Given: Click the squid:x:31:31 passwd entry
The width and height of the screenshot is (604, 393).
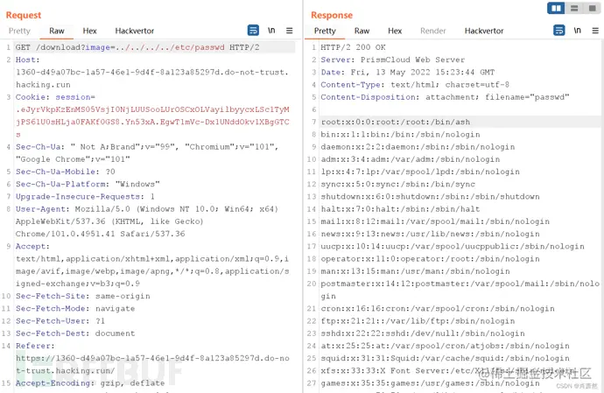Looking at the screenshot, I should [445, 358].
